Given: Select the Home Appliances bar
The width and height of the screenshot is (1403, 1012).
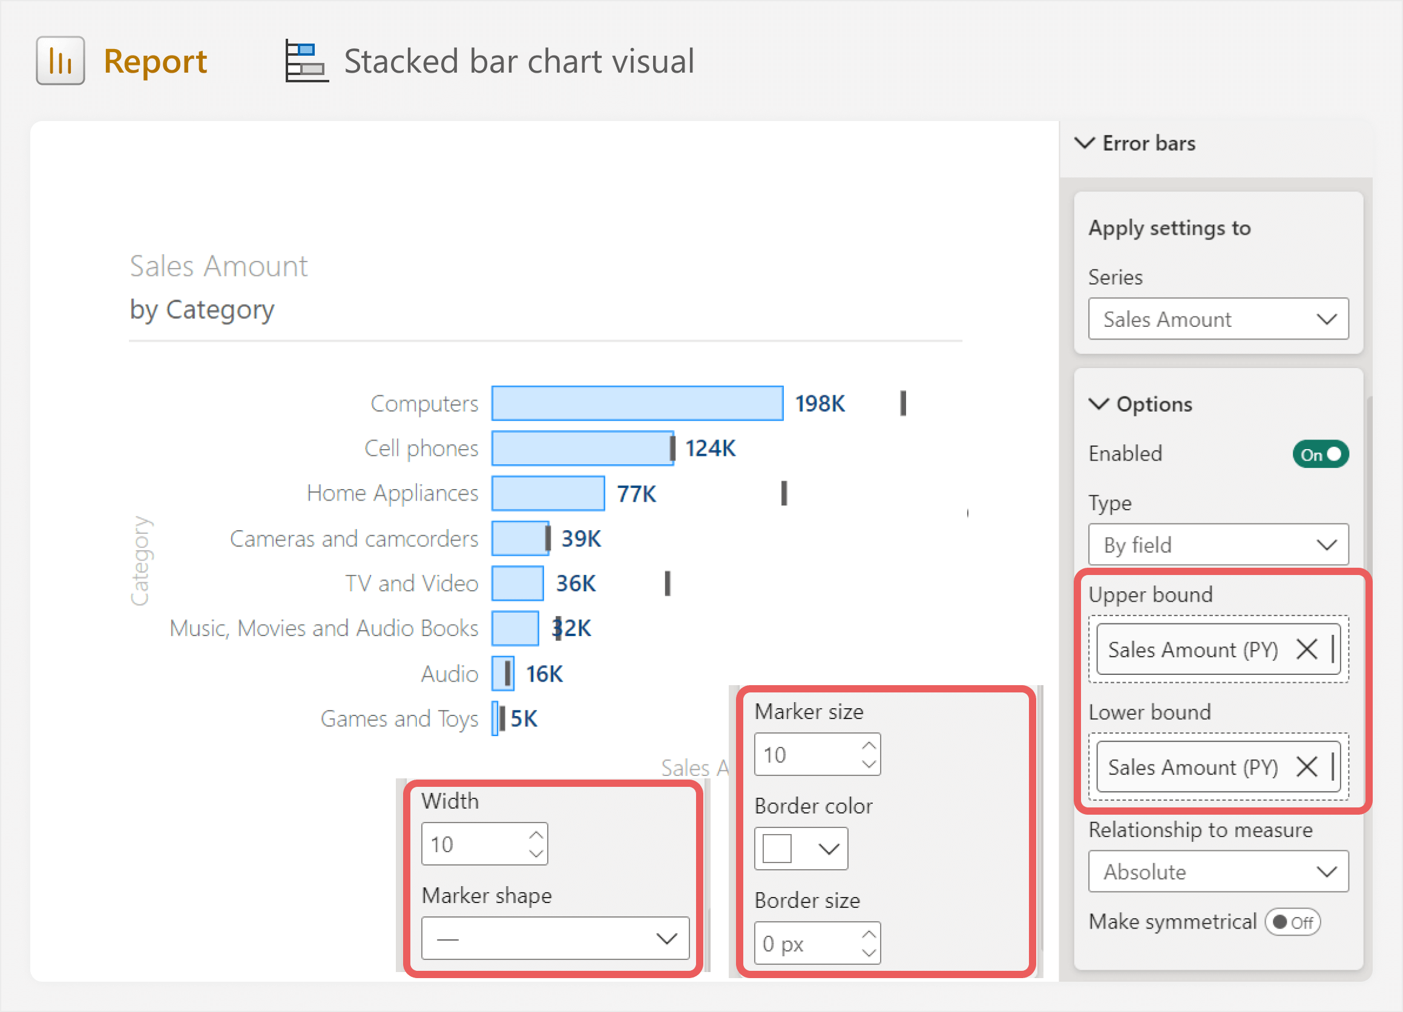Looking at the screenshot, I should tap(548, 494).
